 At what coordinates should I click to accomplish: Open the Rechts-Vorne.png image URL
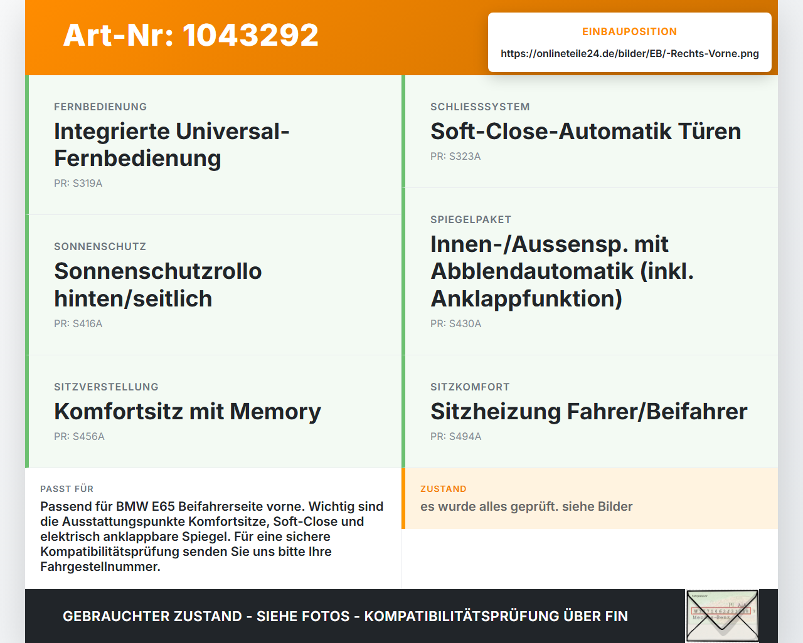point(630,53)
